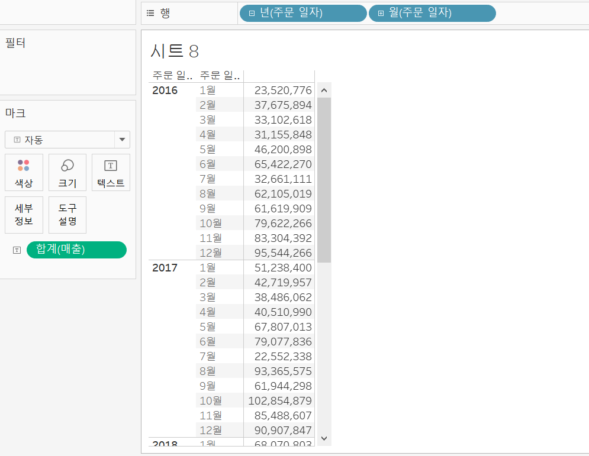This screenshot has height=456, width=589.
Task: Select the value 85,488,607
Action: (x=283, y=416)
